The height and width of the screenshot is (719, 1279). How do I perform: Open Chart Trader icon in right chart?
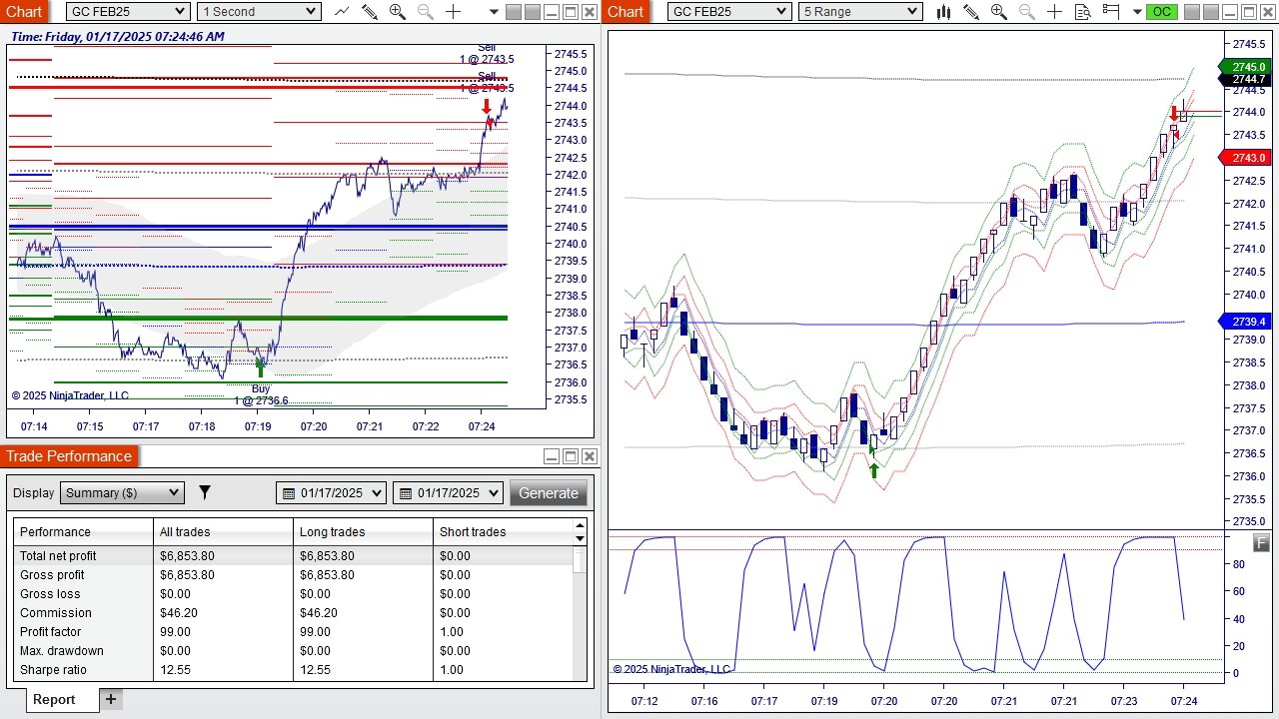[1111, 12]
